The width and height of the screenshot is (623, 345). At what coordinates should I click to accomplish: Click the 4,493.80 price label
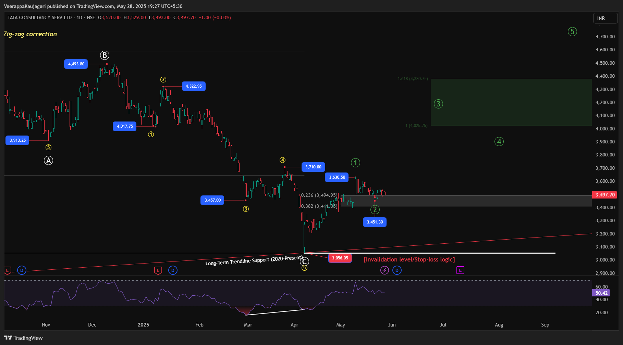point(76,64)
